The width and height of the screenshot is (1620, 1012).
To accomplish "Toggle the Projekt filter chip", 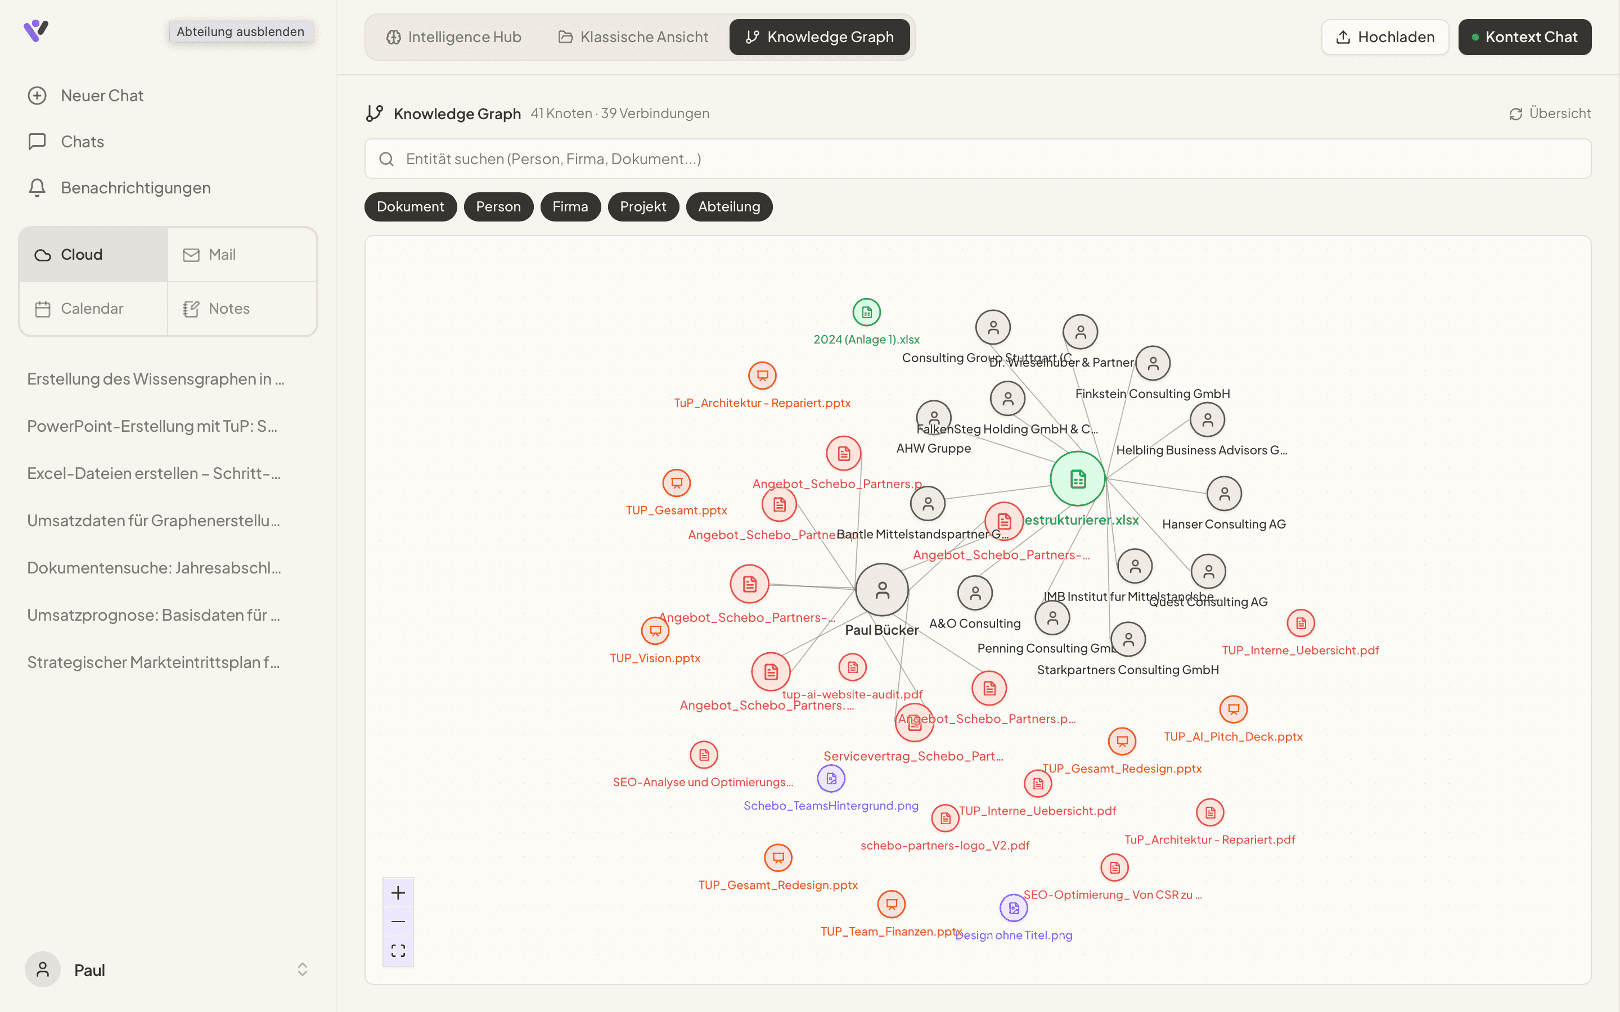I will point(642,207).
